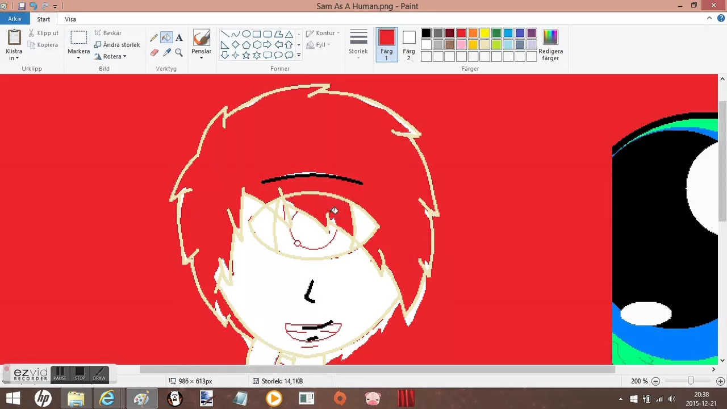Save using the quick access floppy icon

22,6
